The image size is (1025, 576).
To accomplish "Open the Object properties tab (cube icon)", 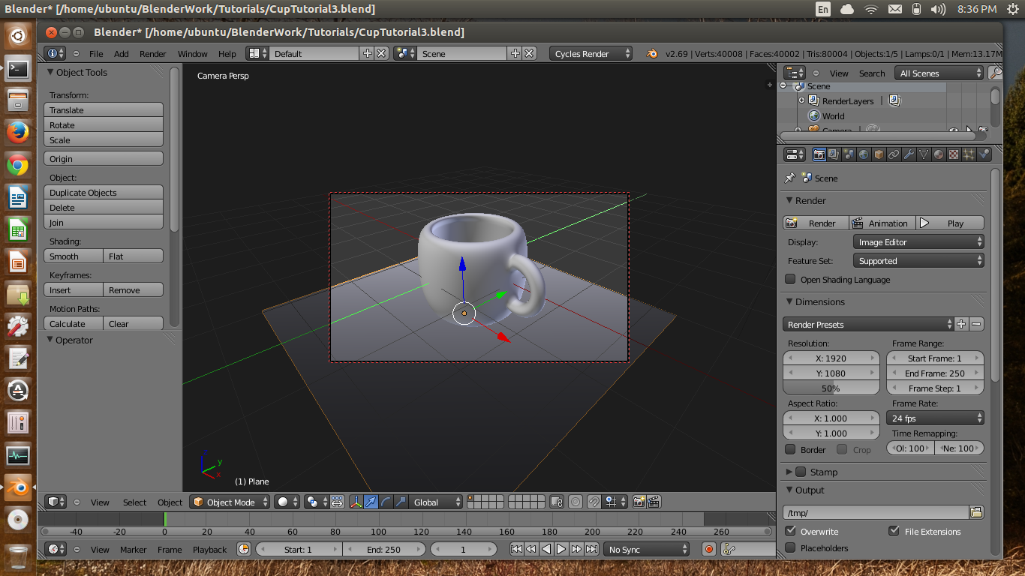I will [879, 154].
